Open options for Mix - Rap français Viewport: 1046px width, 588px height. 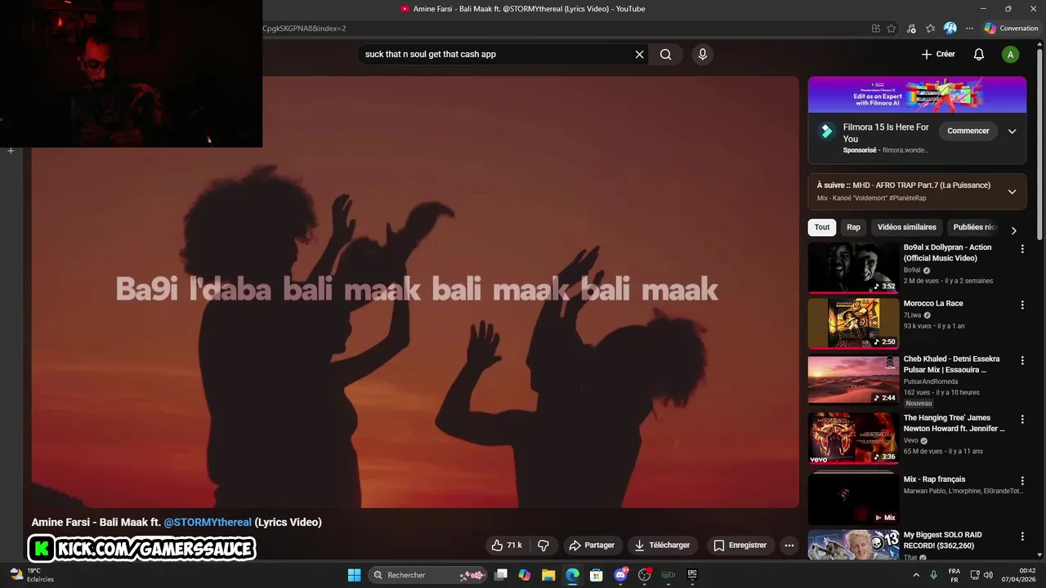(1022, 481)
